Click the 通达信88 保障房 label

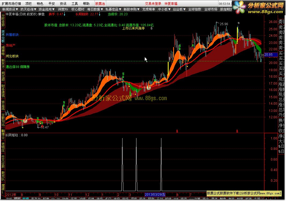coord(18,67)
